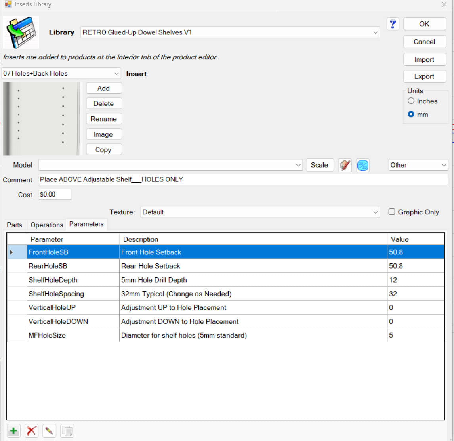Viewport: 454px width, 441px height.
Task: Click the copy parameter icon at bottom
Action: click(67, 431)
